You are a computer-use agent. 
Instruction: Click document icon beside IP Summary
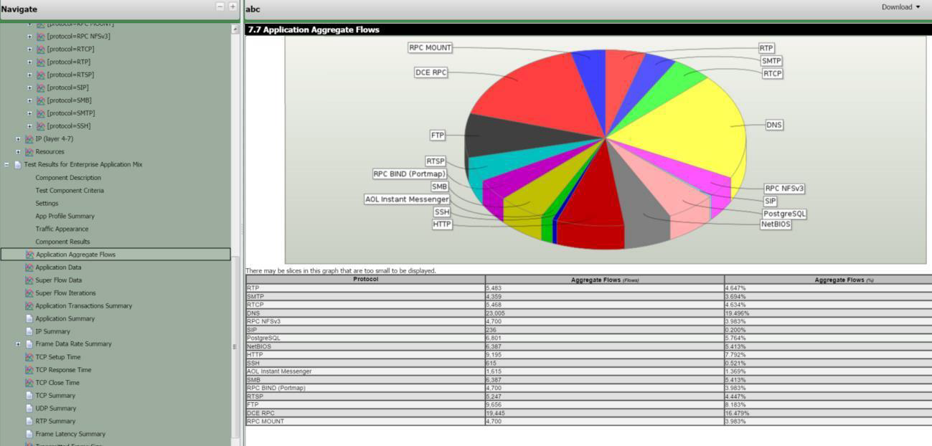click(29, 331)
